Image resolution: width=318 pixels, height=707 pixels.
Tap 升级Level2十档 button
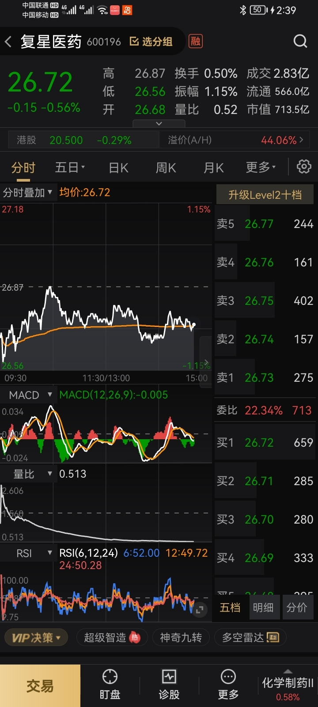pos(265,194)
